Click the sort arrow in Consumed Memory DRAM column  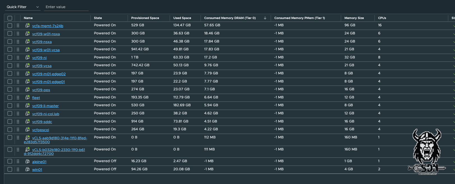coord(265,18)
